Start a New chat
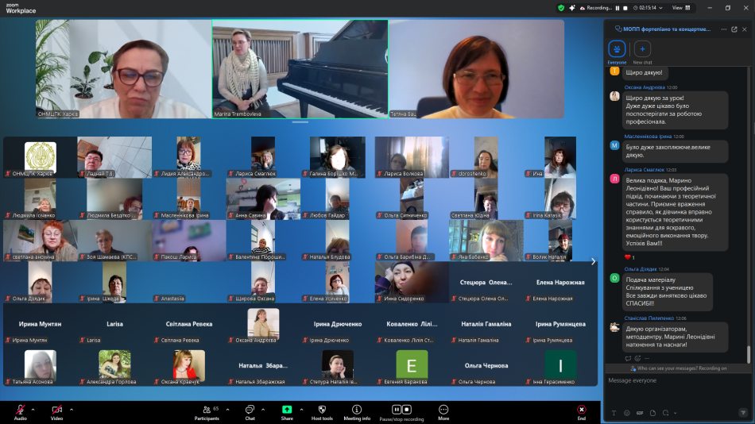This screenshot has height=424, width=755. click(x=642, y=49)
